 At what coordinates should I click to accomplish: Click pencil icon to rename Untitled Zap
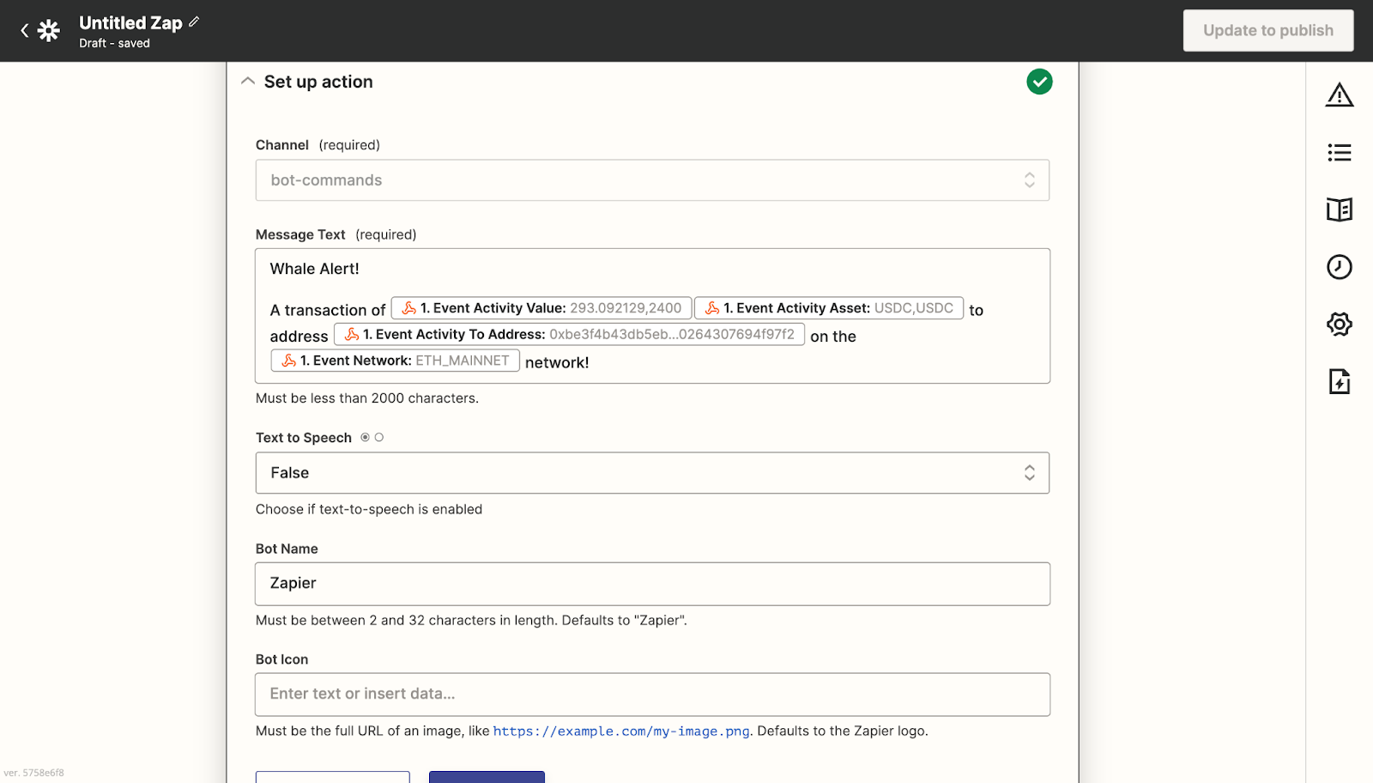coord(194,22)
